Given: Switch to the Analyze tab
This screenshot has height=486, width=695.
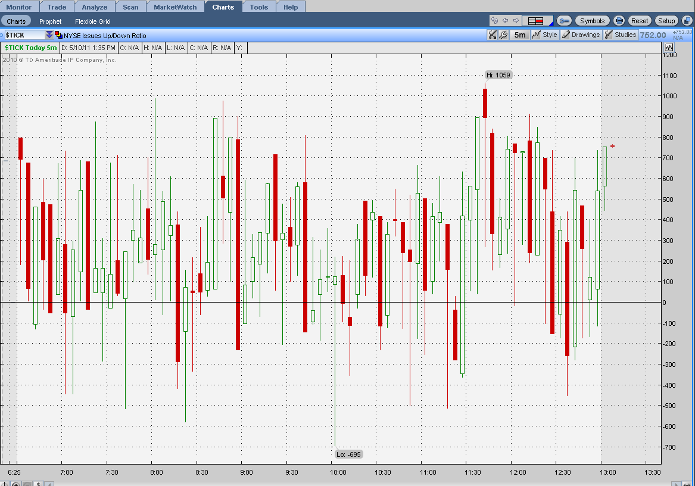Looking at the screenshot, I should pos(95,7).
